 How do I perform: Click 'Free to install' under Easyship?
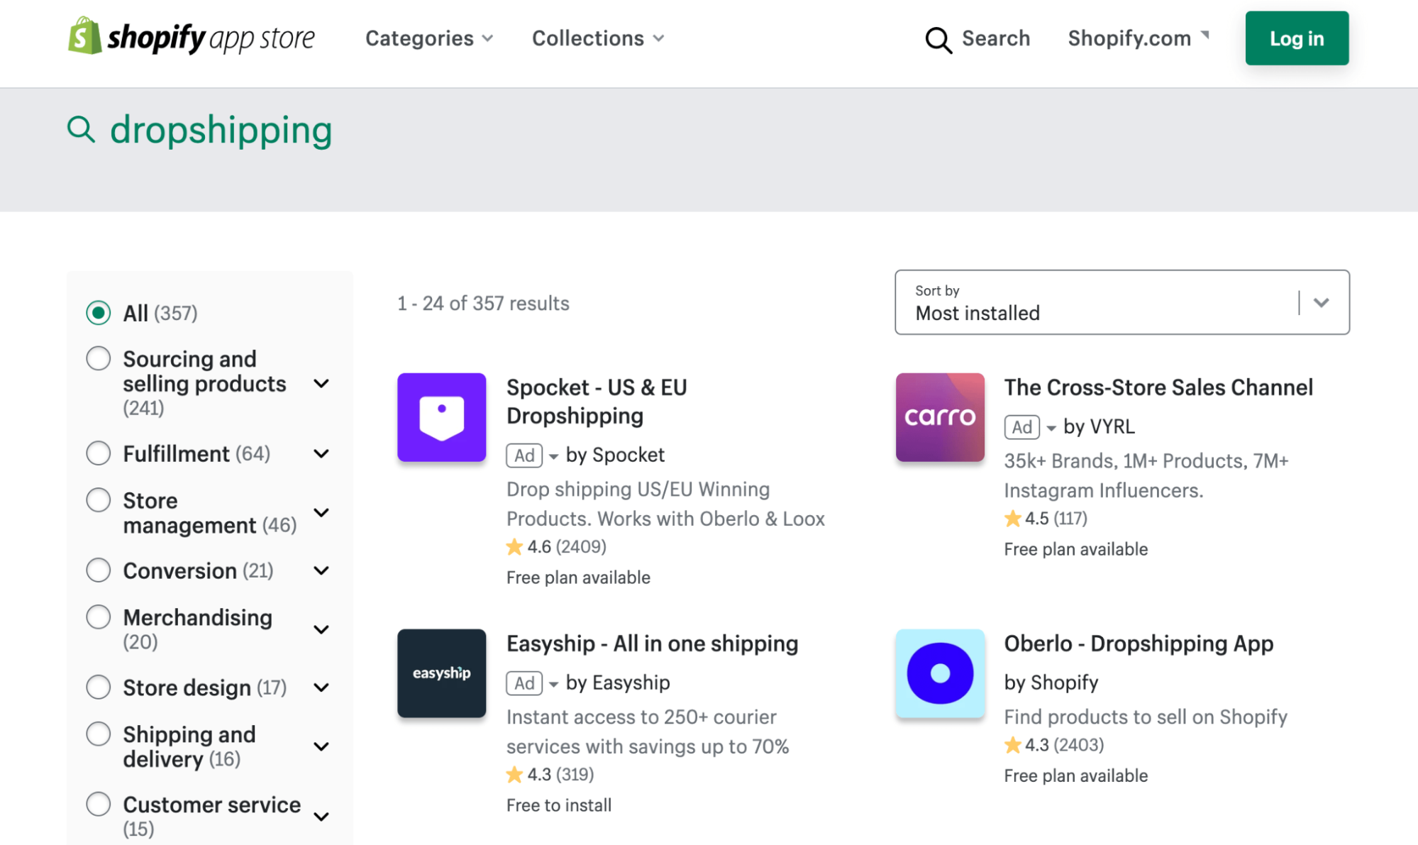(559, 805)
